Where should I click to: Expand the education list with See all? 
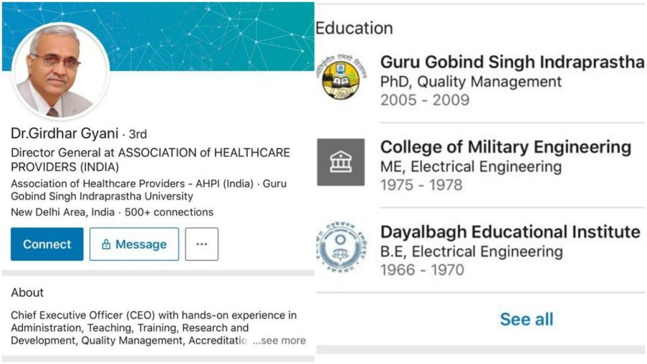[526, 319]
